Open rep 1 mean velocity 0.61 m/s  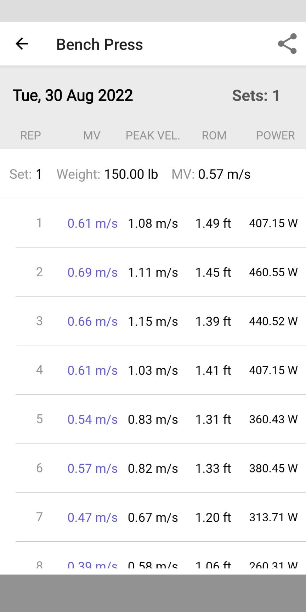(x=92, y=223)
